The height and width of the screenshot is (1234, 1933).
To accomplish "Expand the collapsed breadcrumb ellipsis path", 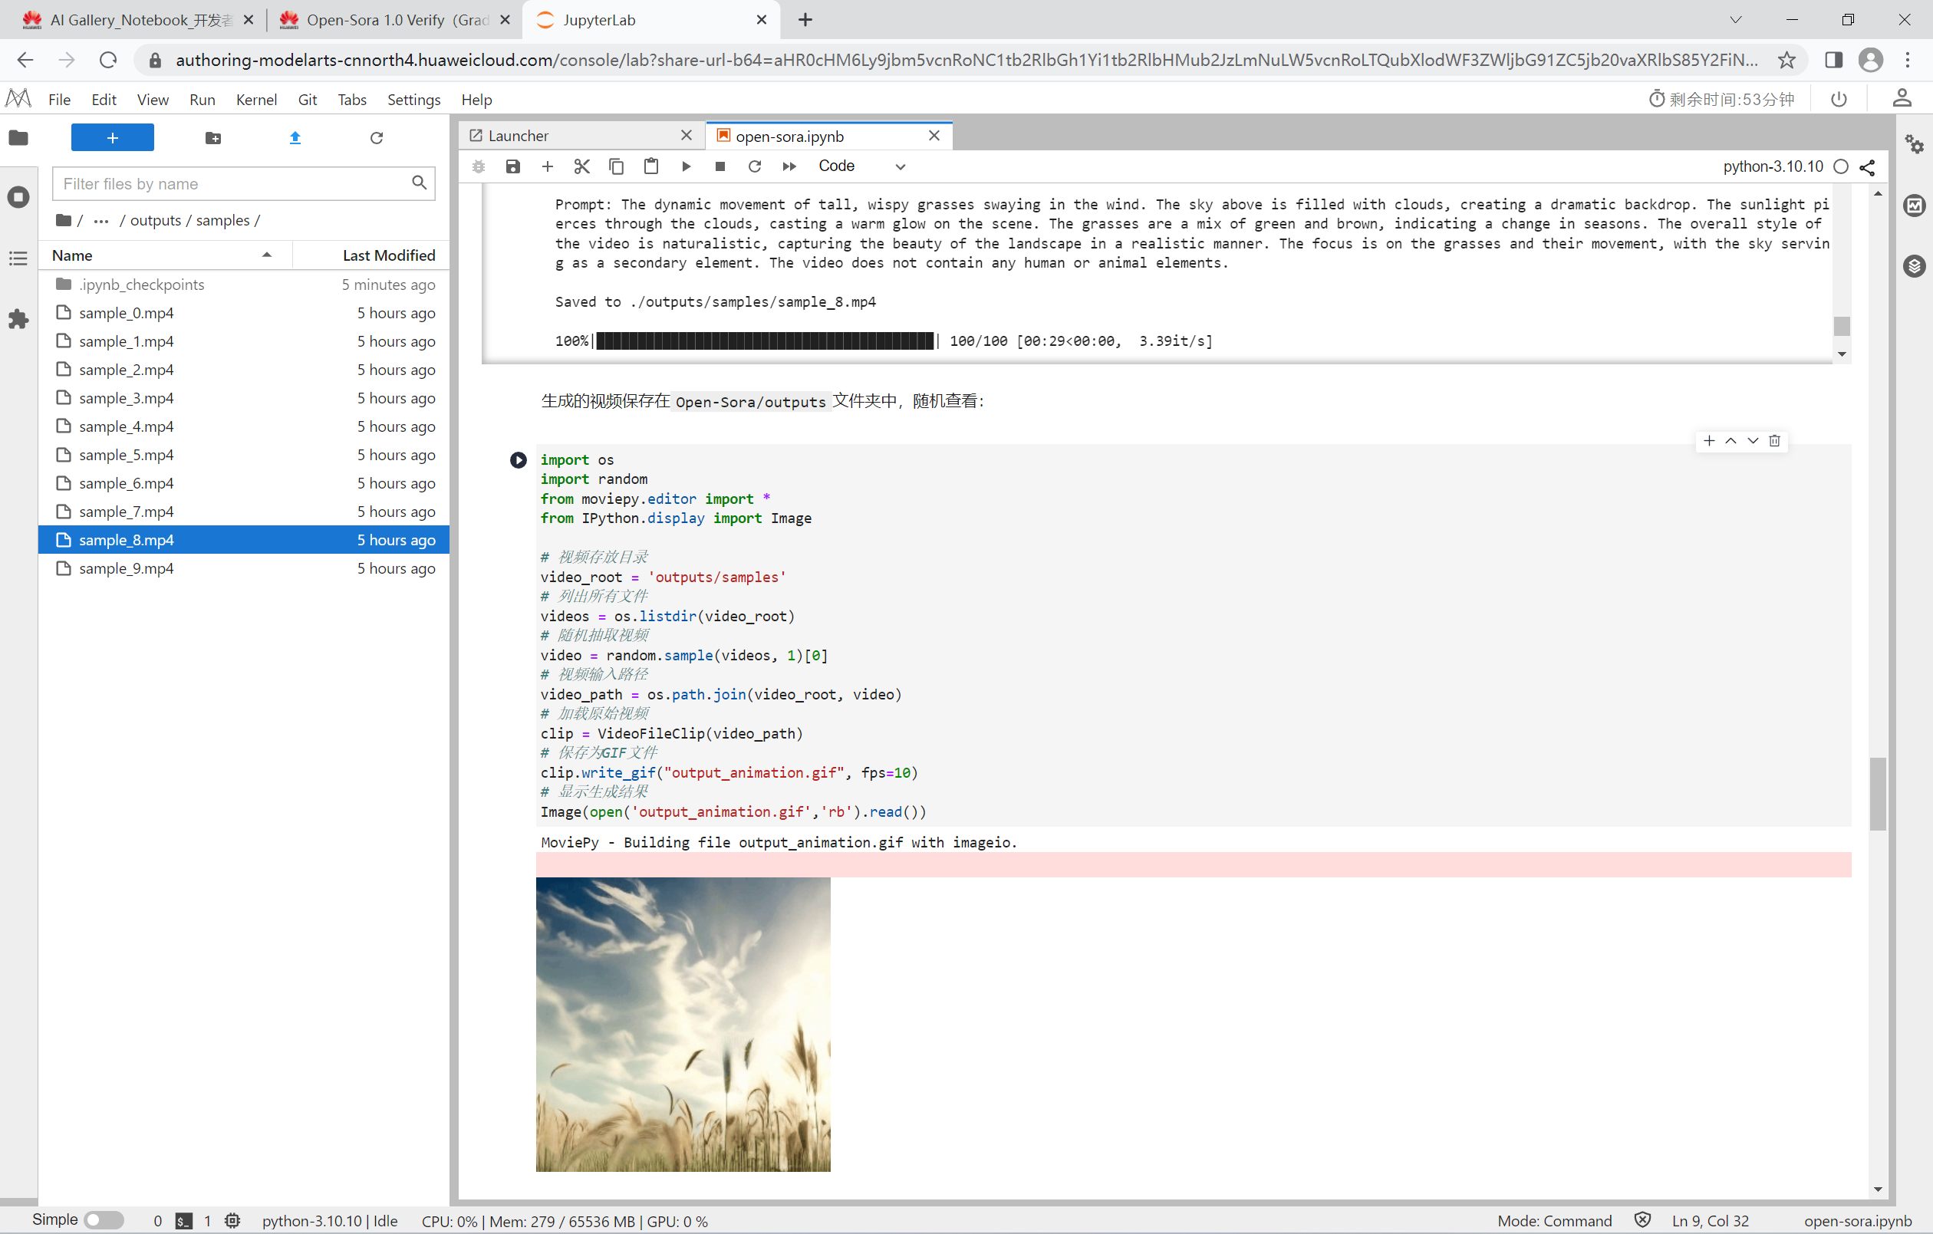I will point(101,221).
